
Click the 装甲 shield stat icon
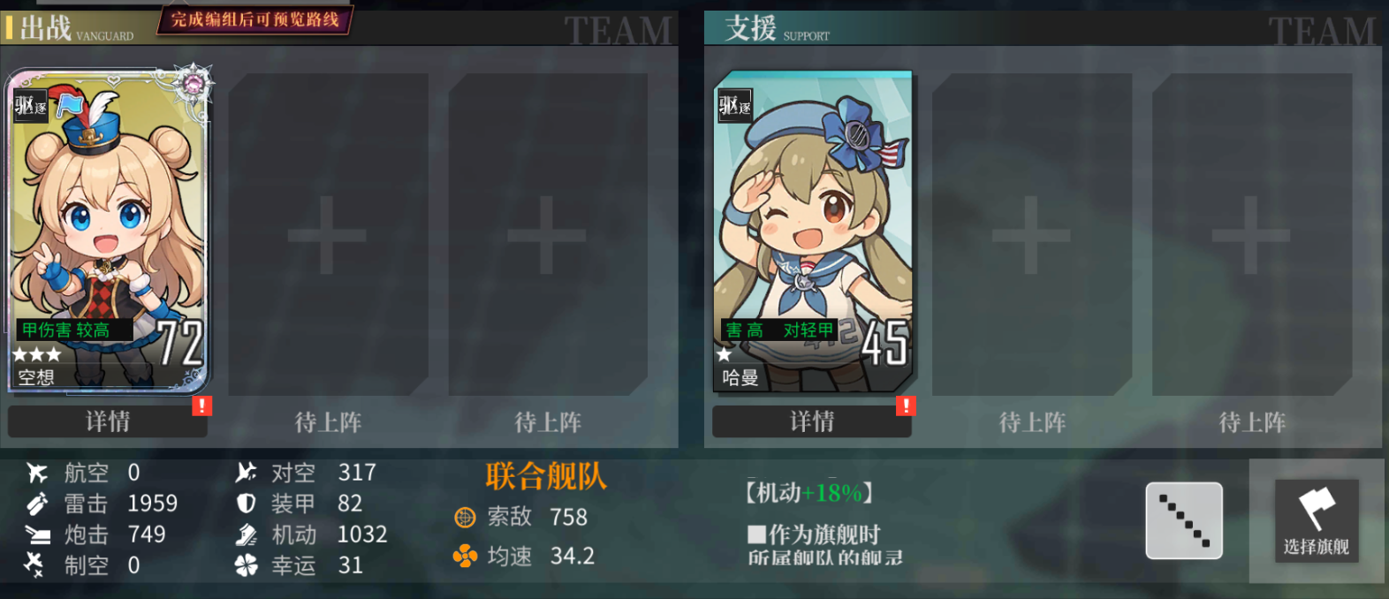[x=247, y=504]
